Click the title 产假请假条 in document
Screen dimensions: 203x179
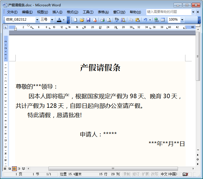[100, 68]
